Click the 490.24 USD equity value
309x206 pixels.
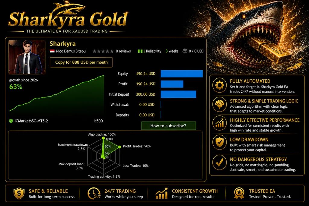(146, 74)
